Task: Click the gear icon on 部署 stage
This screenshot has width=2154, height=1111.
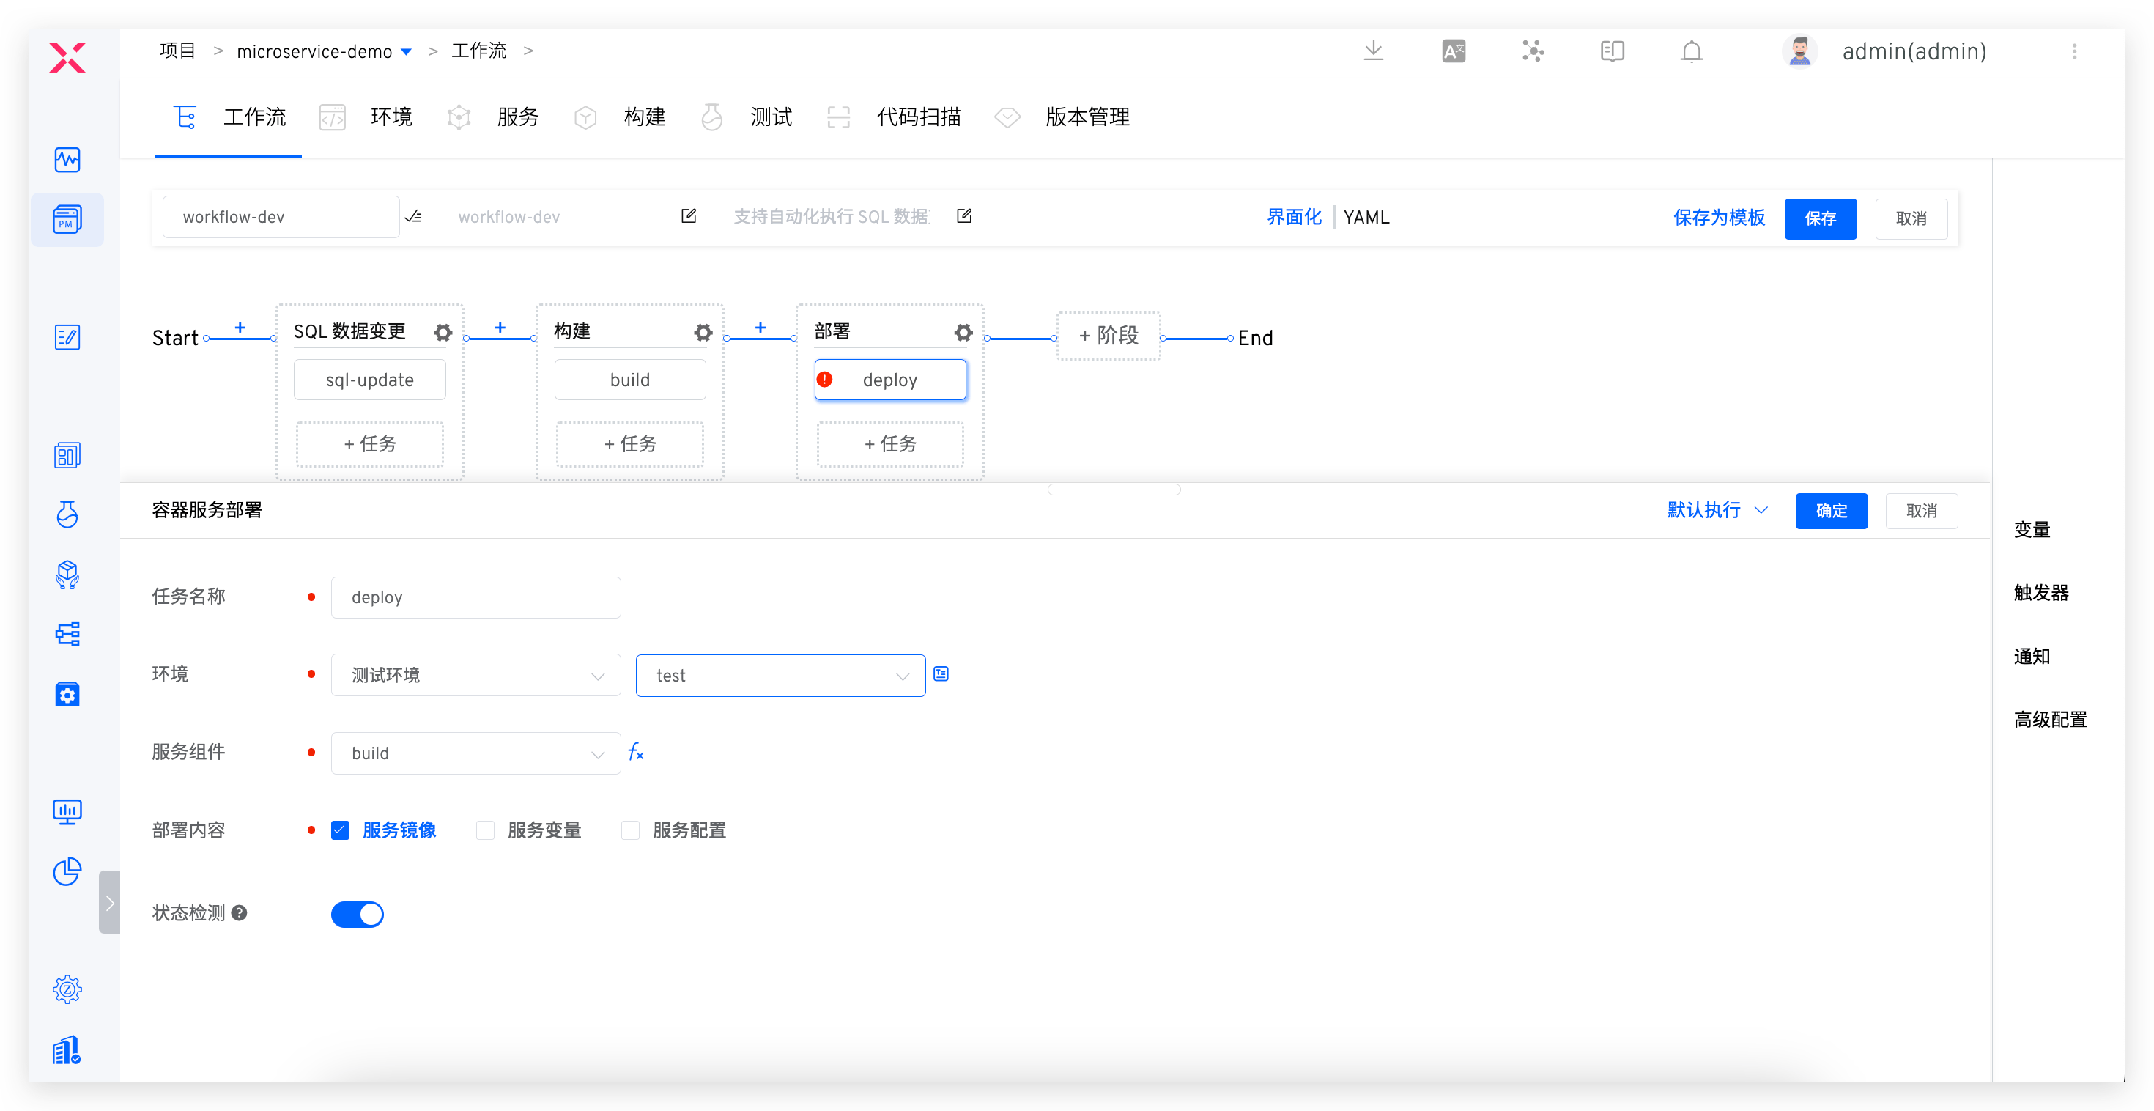Action: [963, 332]
